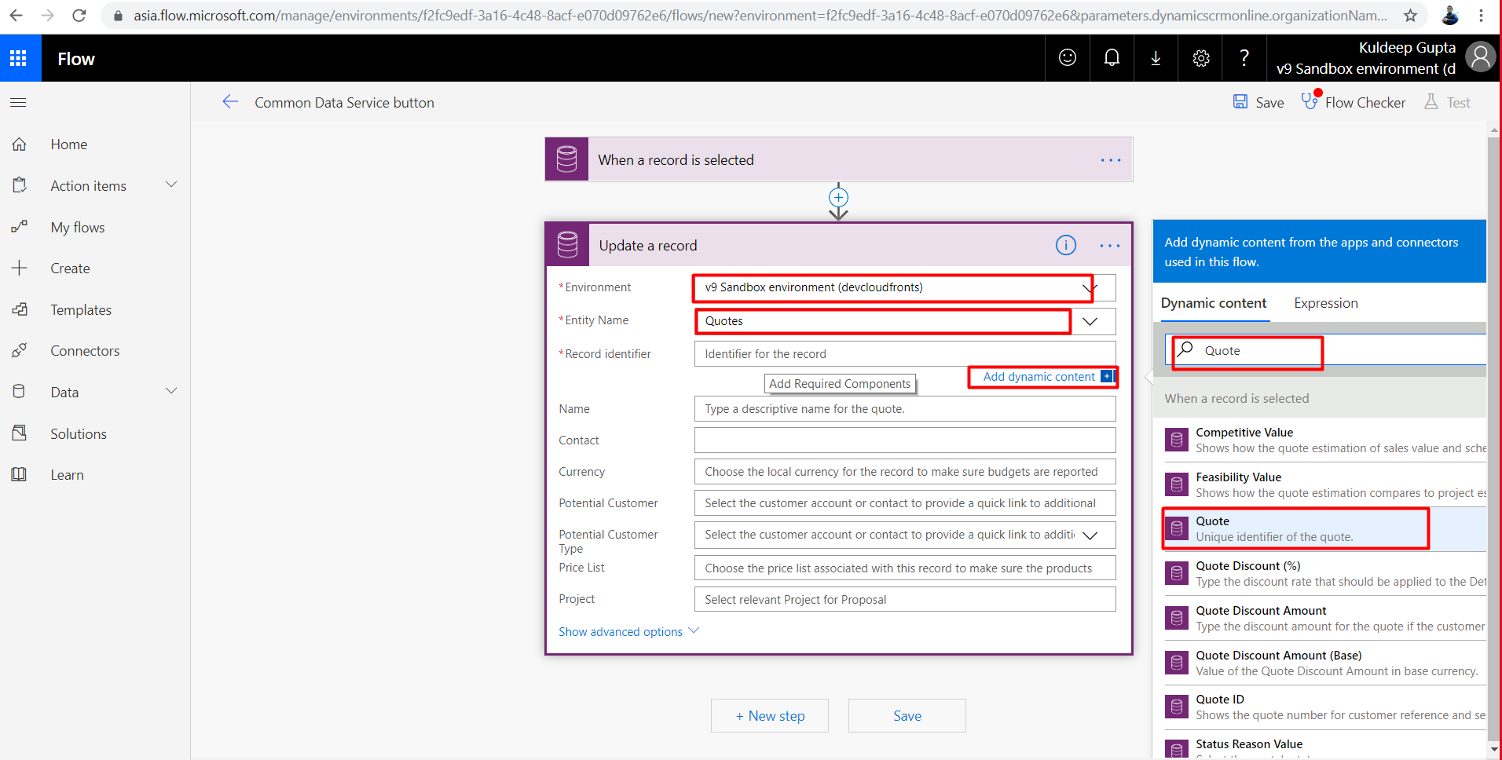
Task: Click the Potential Customer input field
Action: point(905,503)
